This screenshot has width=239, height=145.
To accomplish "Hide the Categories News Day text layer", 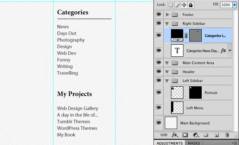I will click(x=159, y=50).
